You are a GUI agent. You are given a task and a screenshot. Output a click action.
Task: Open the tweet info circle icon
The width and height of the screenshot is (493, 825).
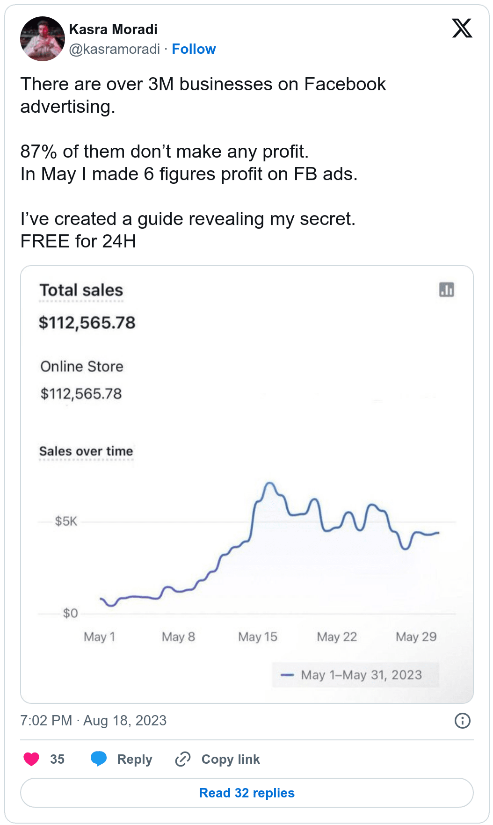pyautogui.click(x=462, y=720)
